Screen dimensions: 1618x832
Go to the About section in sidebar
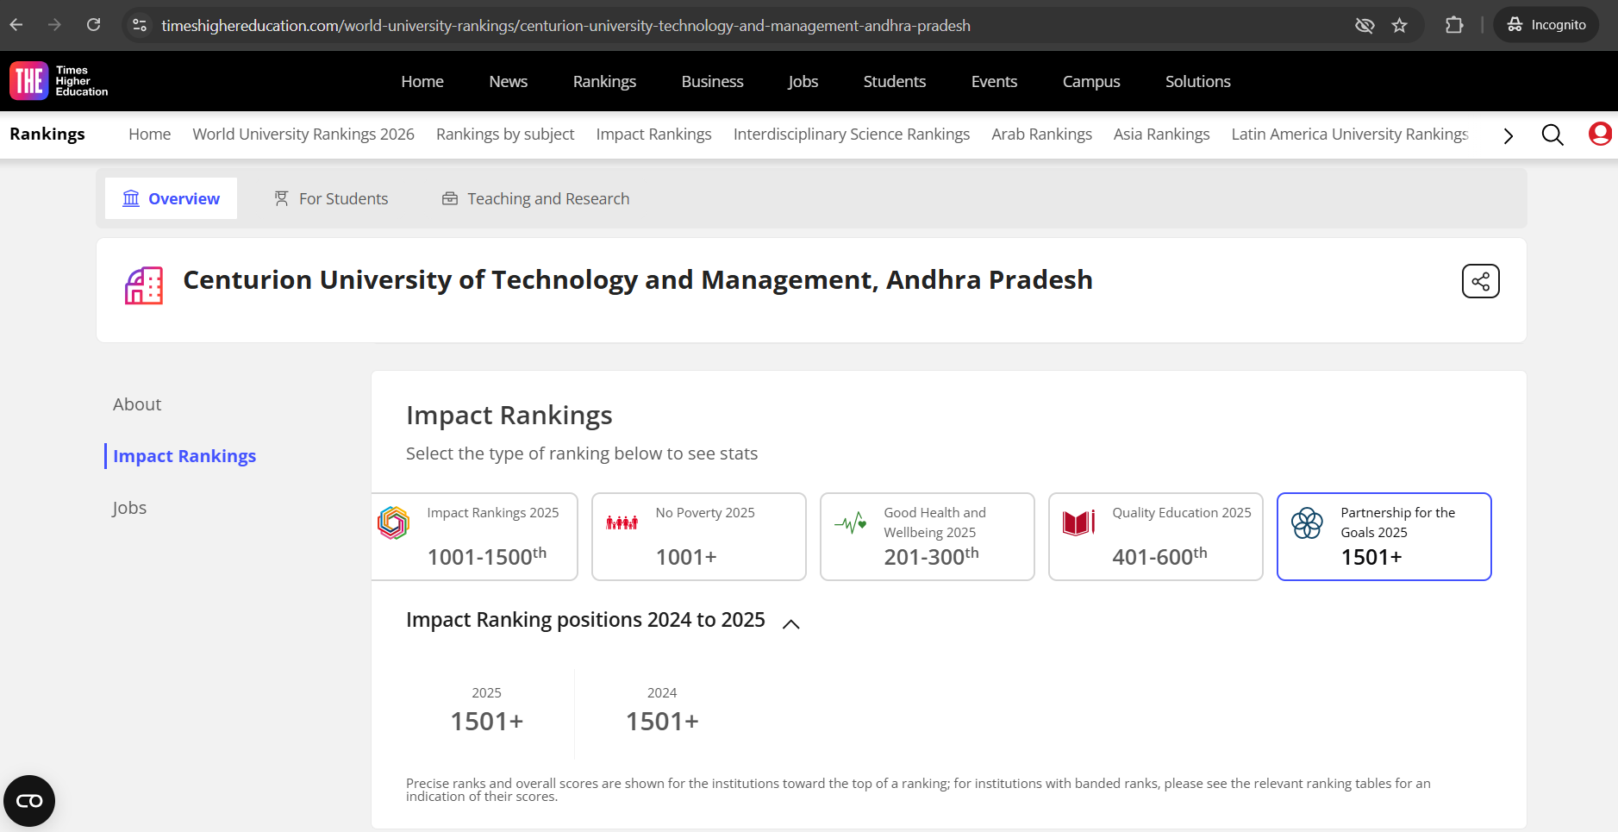coord(137,404)
